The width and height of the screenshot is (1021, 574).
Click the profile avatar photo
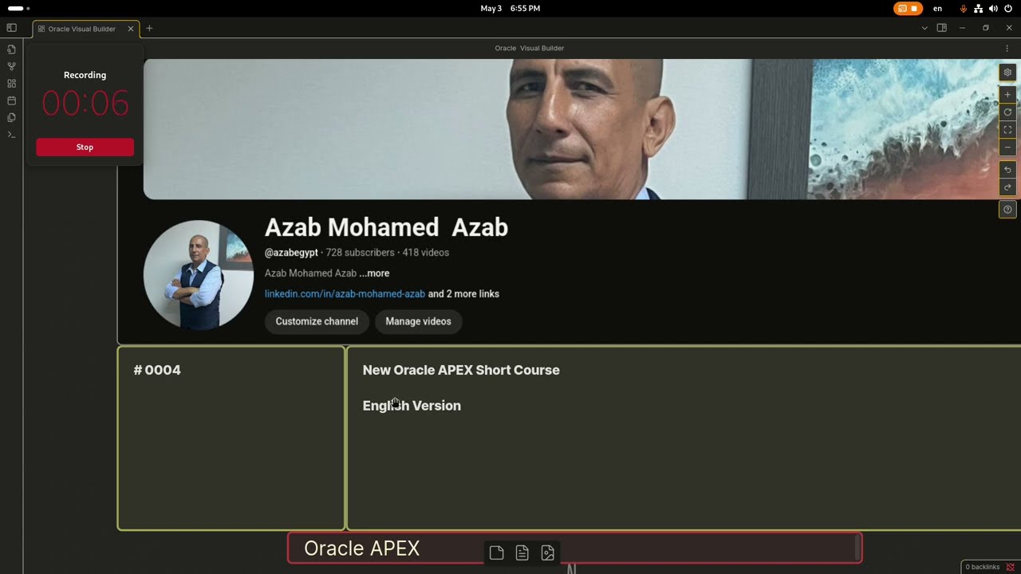tap(199, 275)
